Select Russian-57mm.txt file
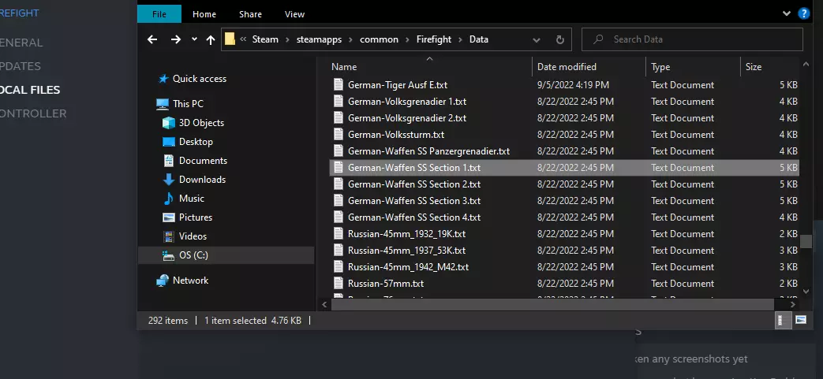 [x=385, y=284]
